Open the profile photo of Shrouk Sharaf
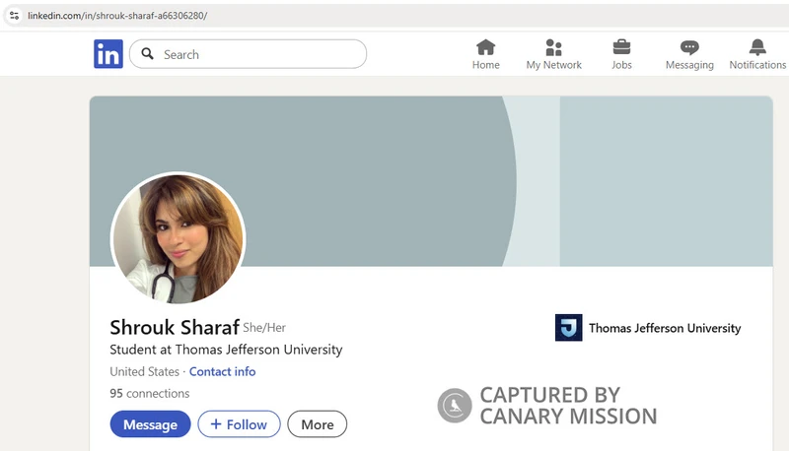This screenshot has height=451, width=789. 178,238
